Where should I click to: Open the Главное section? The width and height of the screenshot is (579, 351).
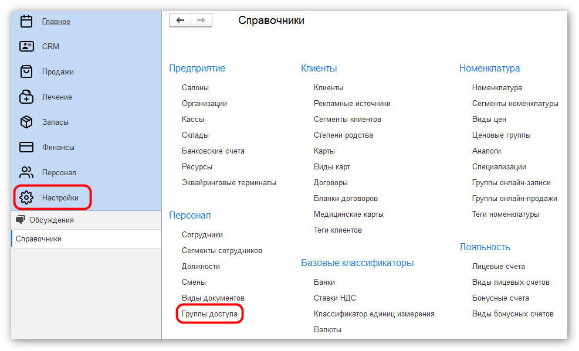(x=56, y=21)
